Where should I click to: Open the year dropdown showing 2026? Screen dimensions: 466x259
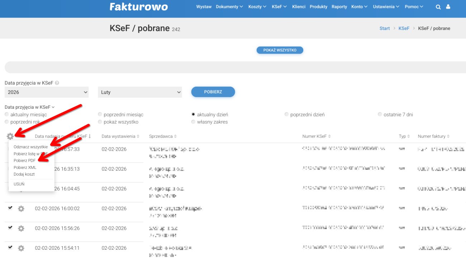47,92
